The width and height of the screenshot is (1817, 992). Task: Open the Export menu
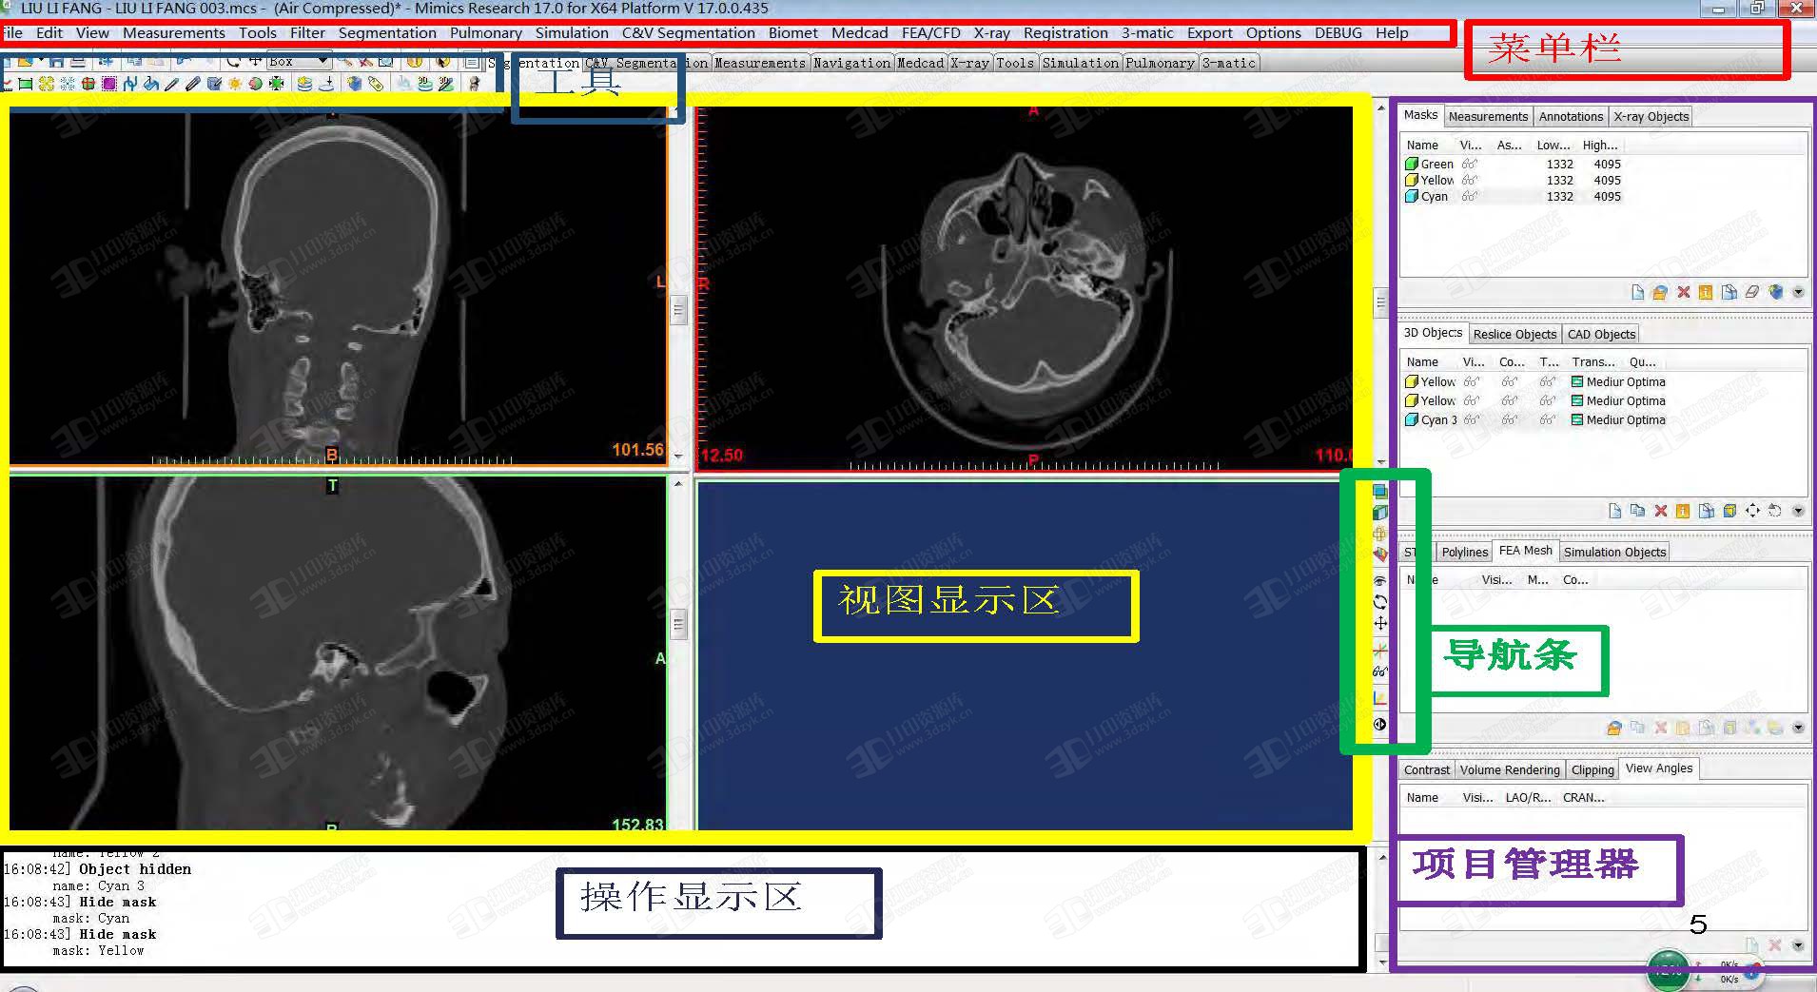(1209, 32)
